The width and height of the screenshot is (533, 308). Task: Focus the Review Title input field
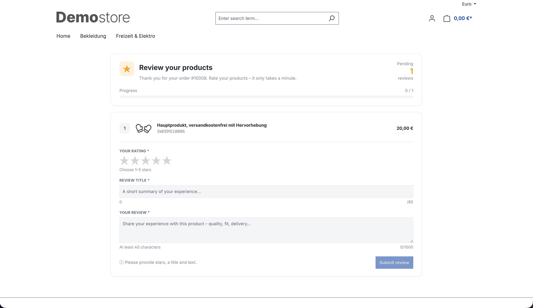[x=266, y=192]
